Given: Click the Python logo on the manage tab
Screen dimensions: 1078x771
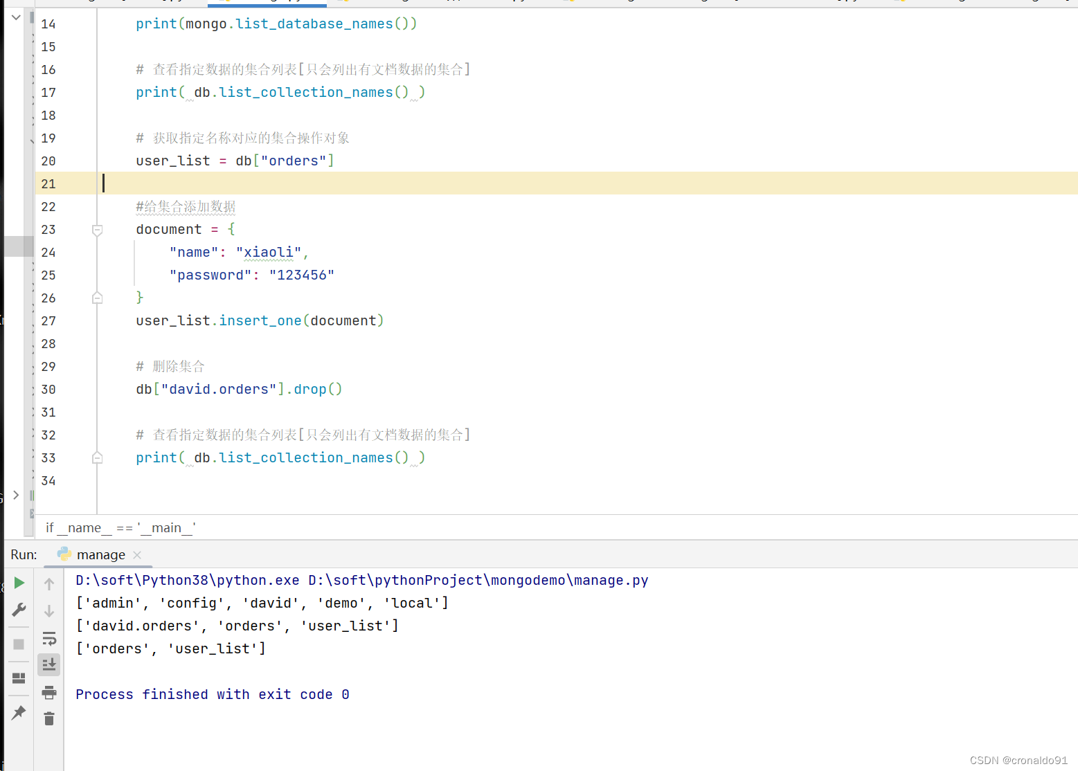Looking at the screenshot, I should click(x=64, y=554).
